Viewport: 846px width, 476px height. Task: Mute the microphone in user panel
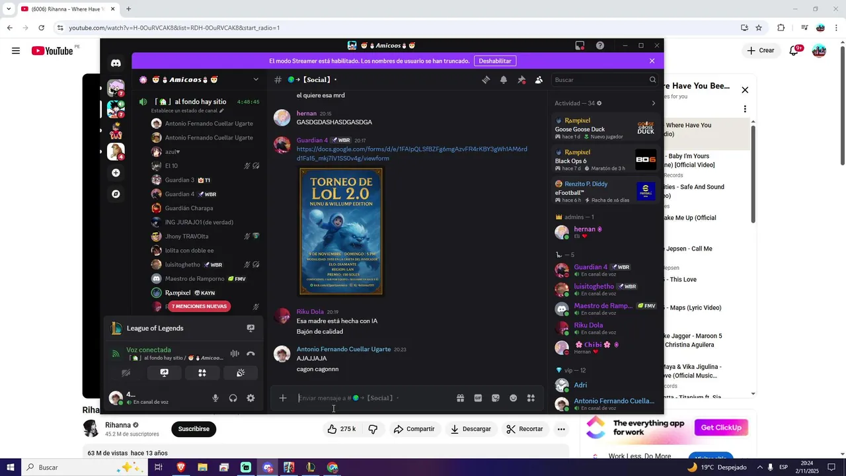coord(215,398)
